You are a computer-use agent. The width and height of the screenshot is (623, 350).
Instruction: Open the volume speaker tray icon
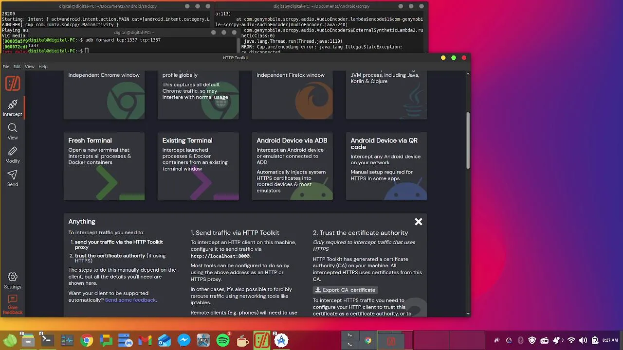point(583,340)
